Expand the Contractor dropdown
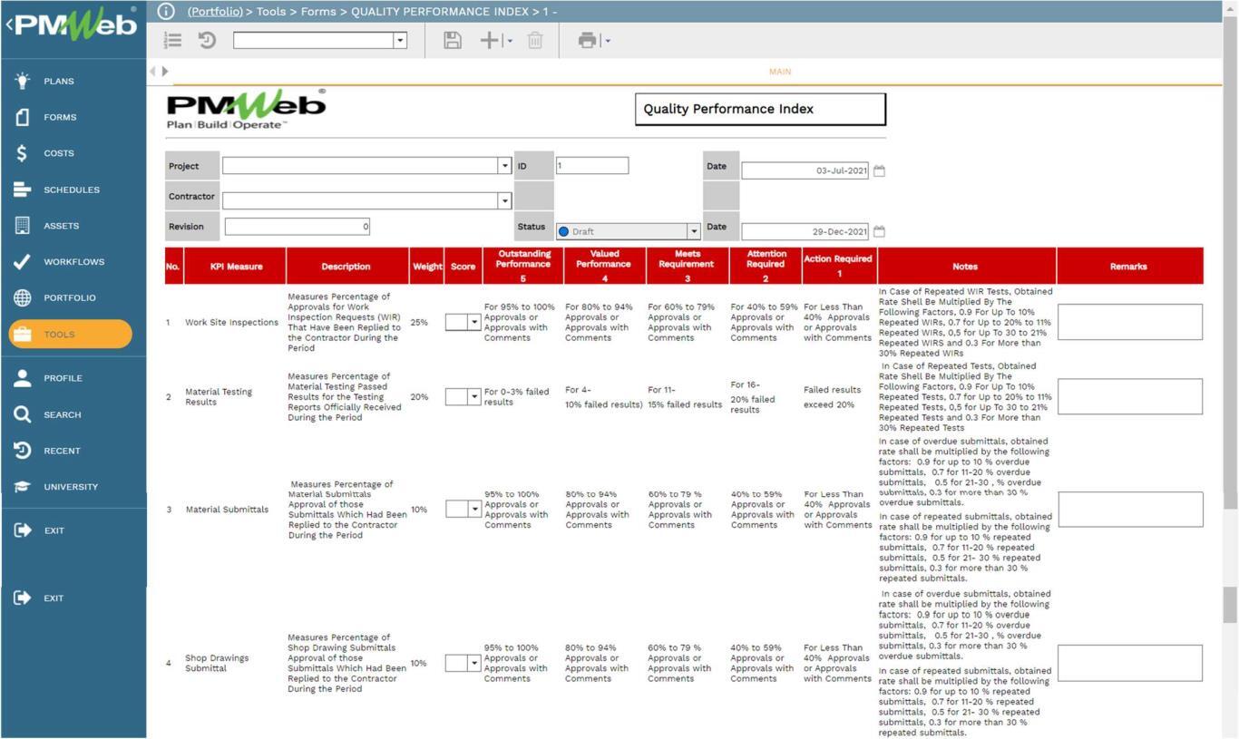This screenshot has height=739, width=1239. (x=505, y=200)
